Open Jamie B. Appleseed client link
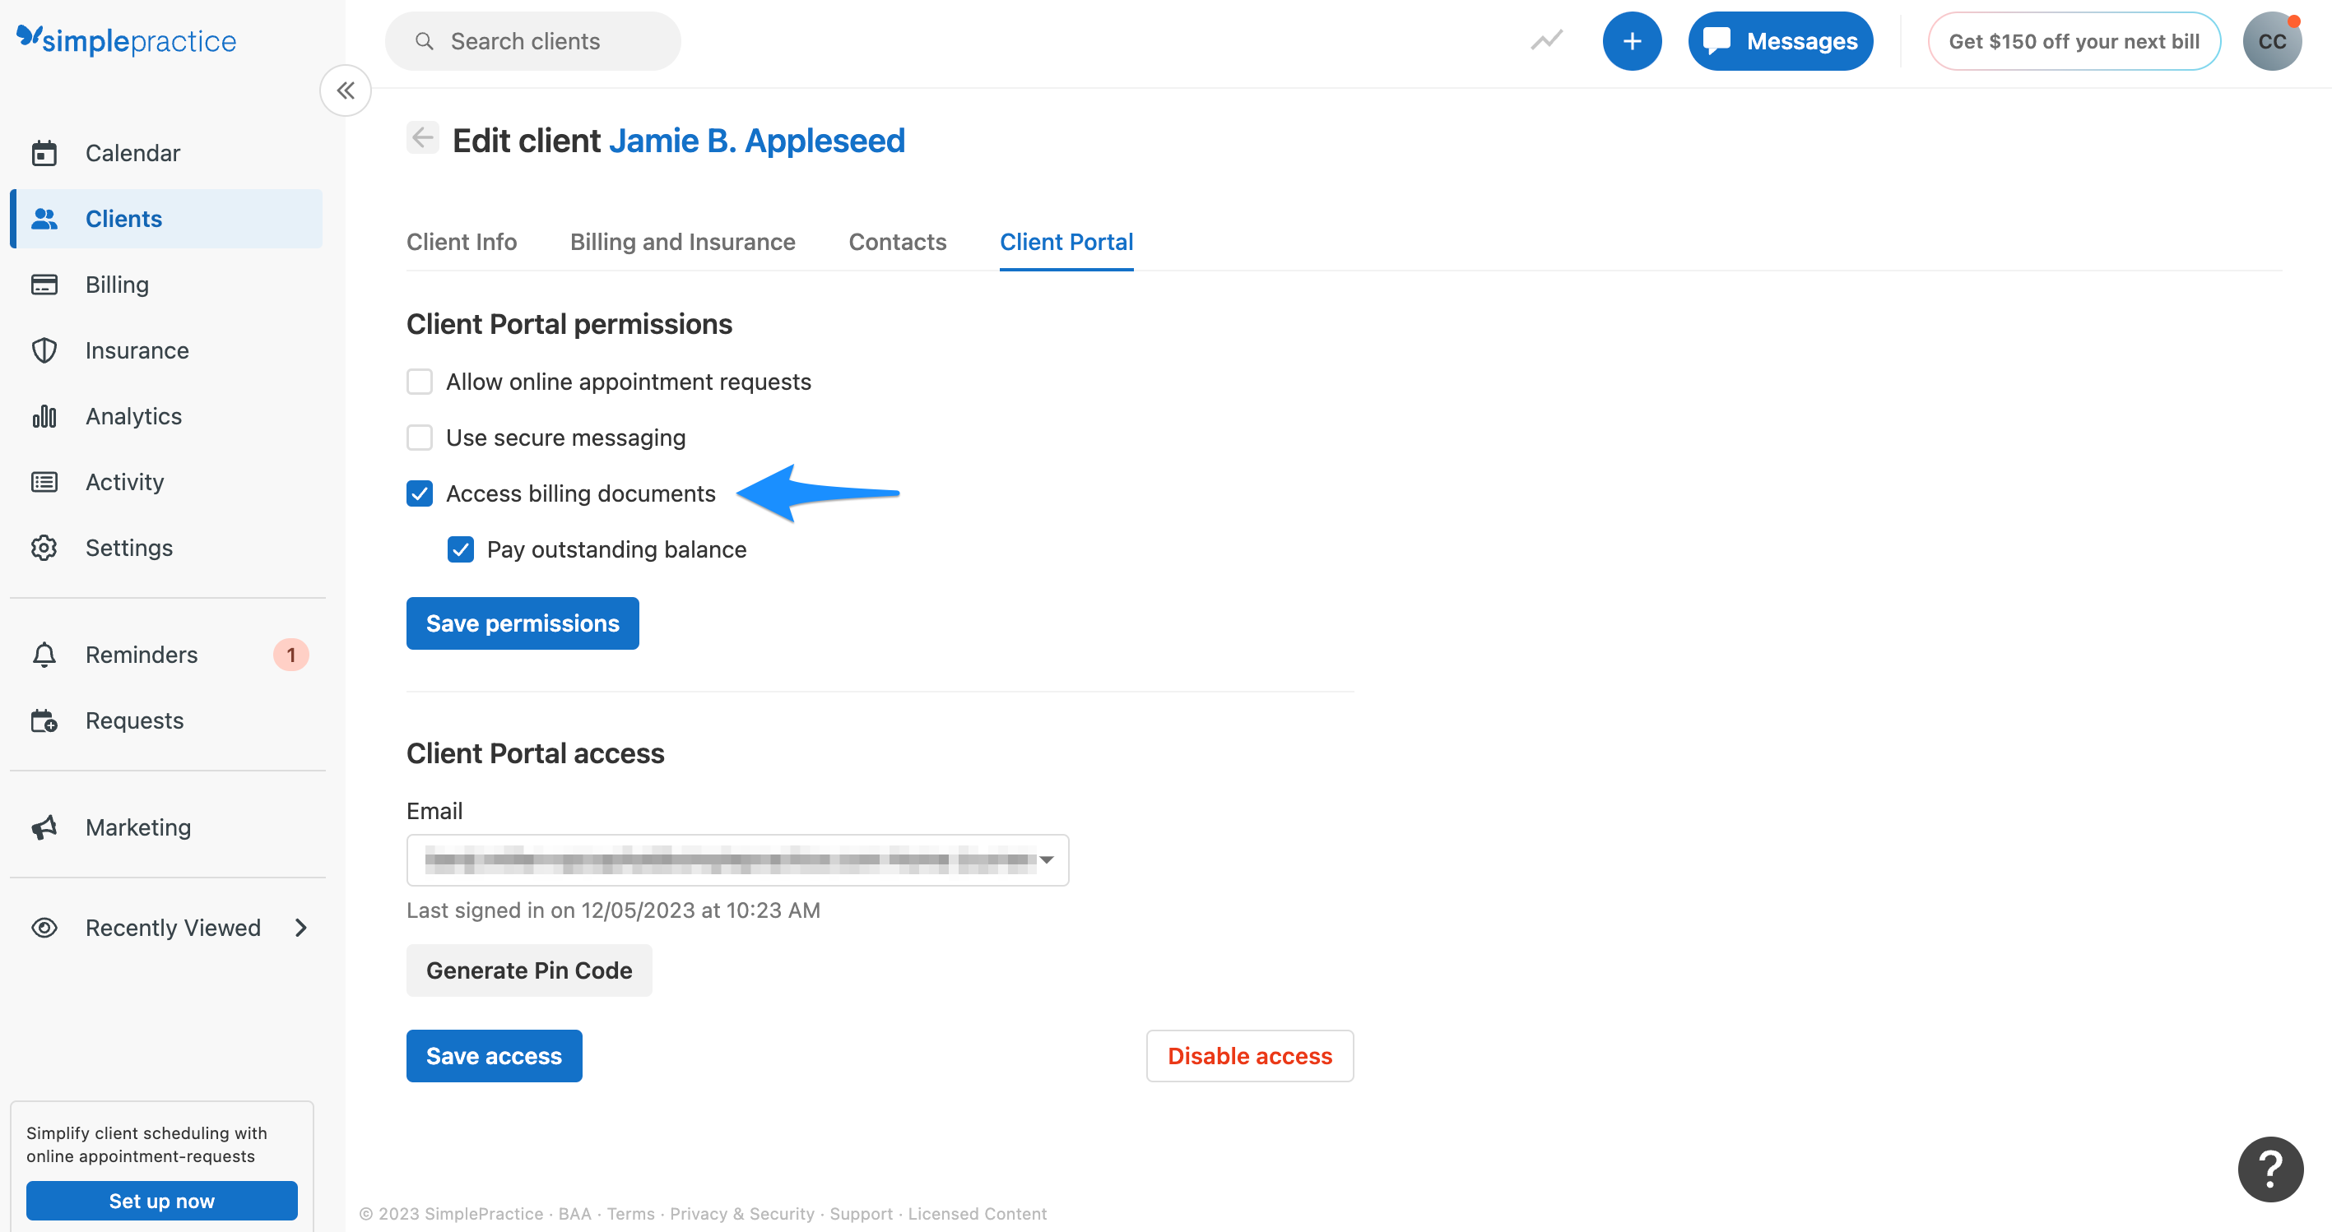Image resolution: width=2332 pixels, height=1232 pixels. (x=757, y=140)
